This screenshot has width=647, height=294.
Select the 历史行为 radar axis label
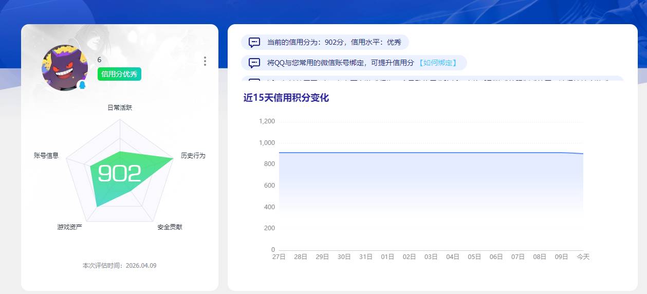point(193,155)
